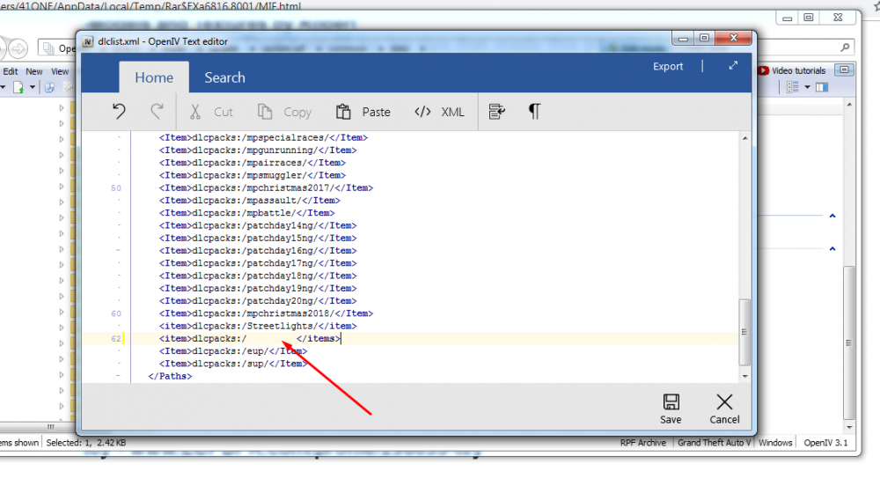Click RPF Archive status entry

[643, 443]
